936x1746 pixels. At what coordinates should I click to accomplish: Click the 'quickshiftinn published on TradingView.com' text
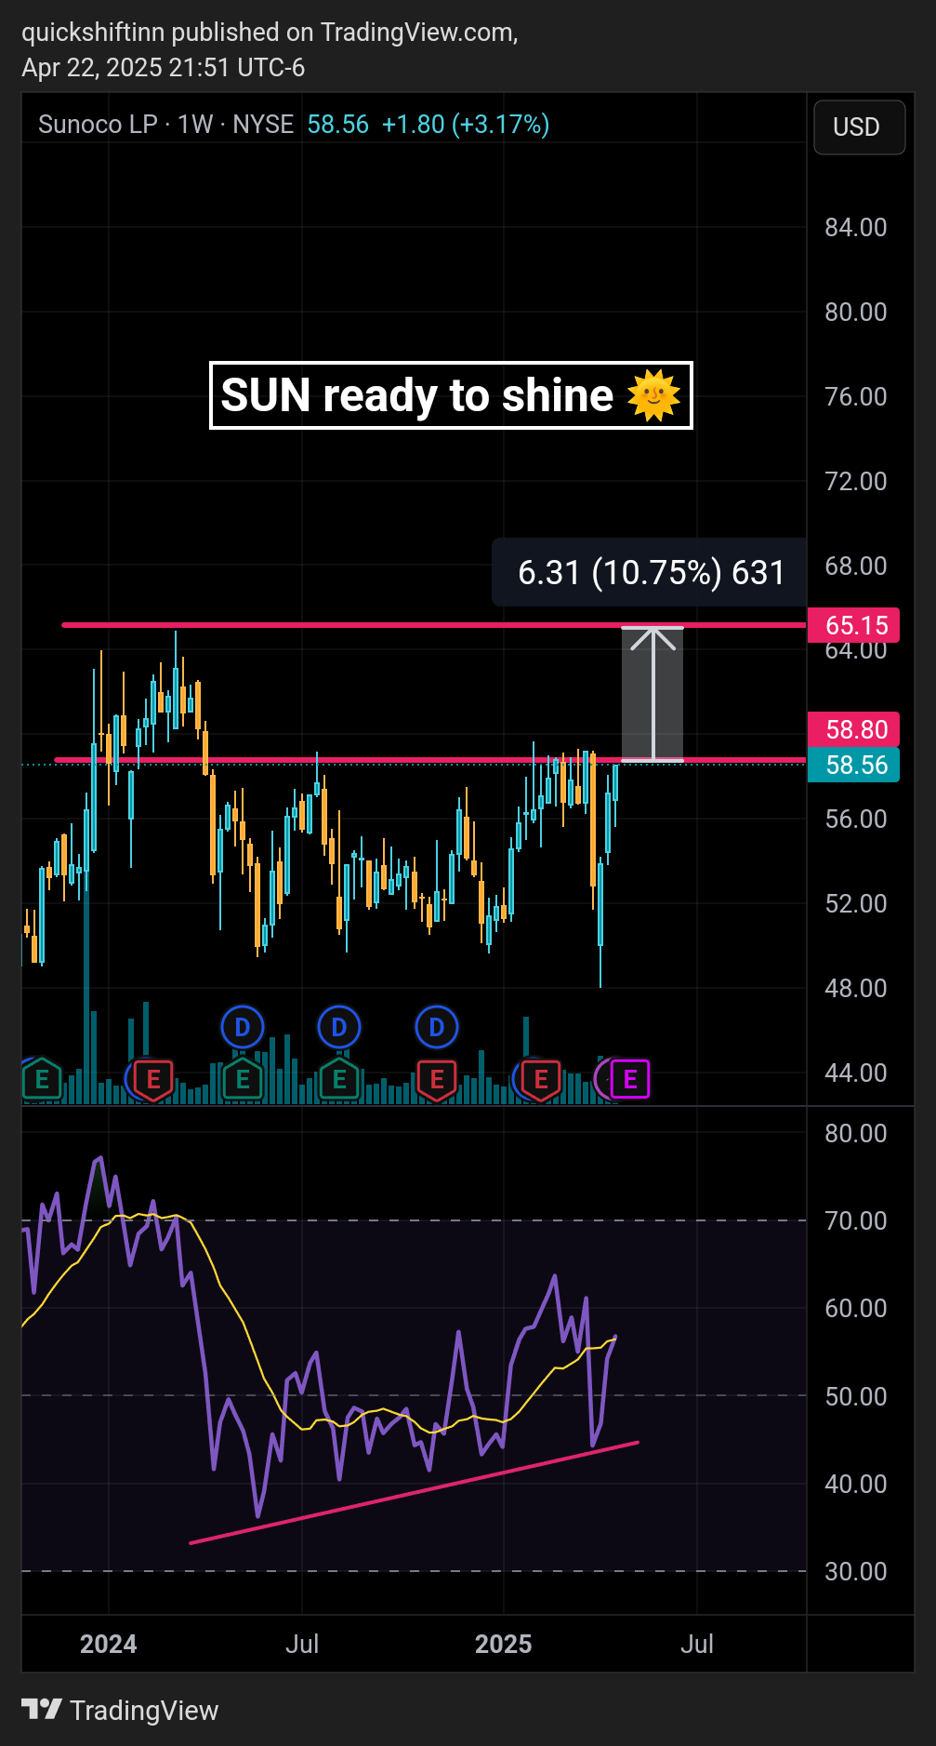pos(270,33)
